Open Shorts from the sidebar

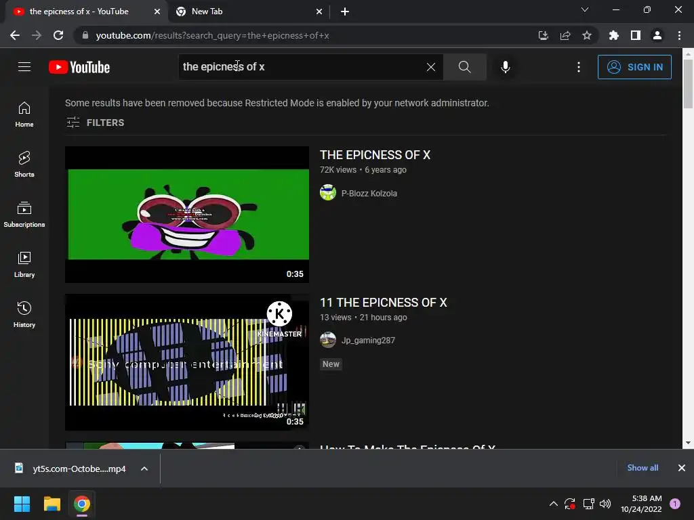click(24, 165)
